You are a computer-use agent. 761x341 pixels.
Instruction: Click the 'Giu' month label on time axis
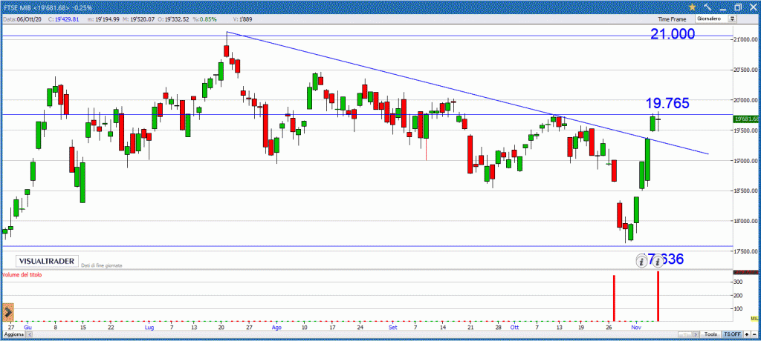pos(27,328)
